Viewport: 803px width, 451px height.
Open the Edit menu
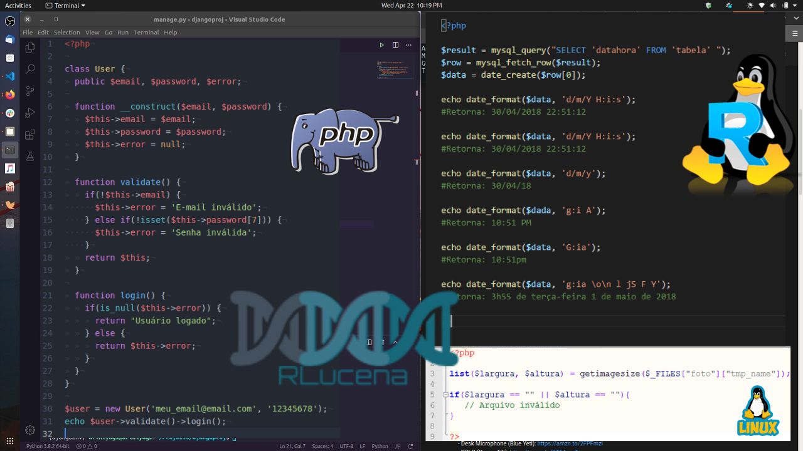point(43,33)
